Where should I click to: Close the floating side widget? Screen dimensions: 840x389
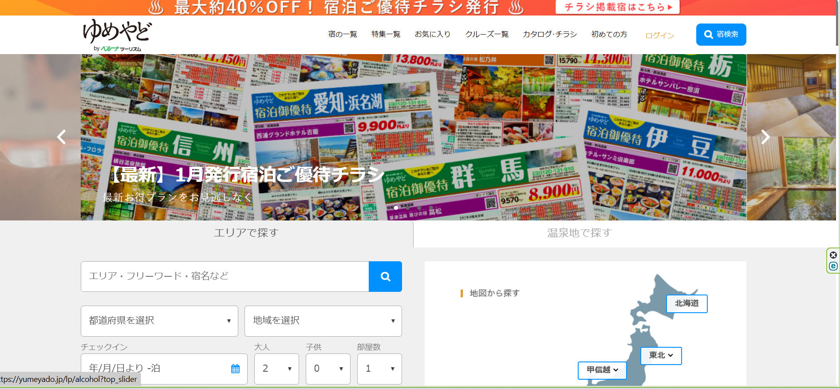point(833,255)
